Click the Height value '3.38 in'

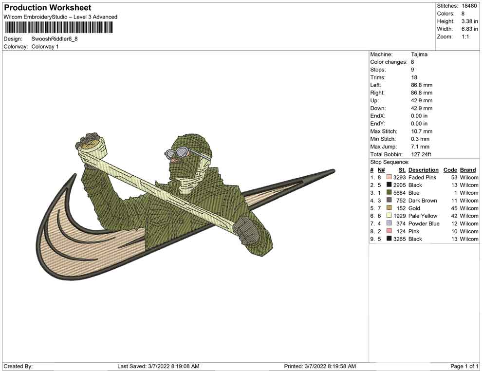pyautogui.click(x=469, y=21)
